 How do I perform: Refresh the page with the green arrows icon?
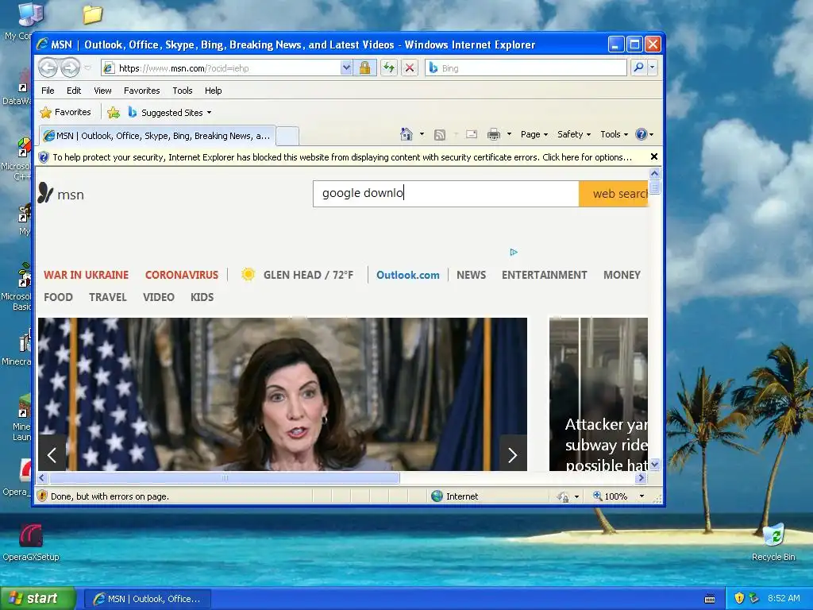tap(389, 68)
